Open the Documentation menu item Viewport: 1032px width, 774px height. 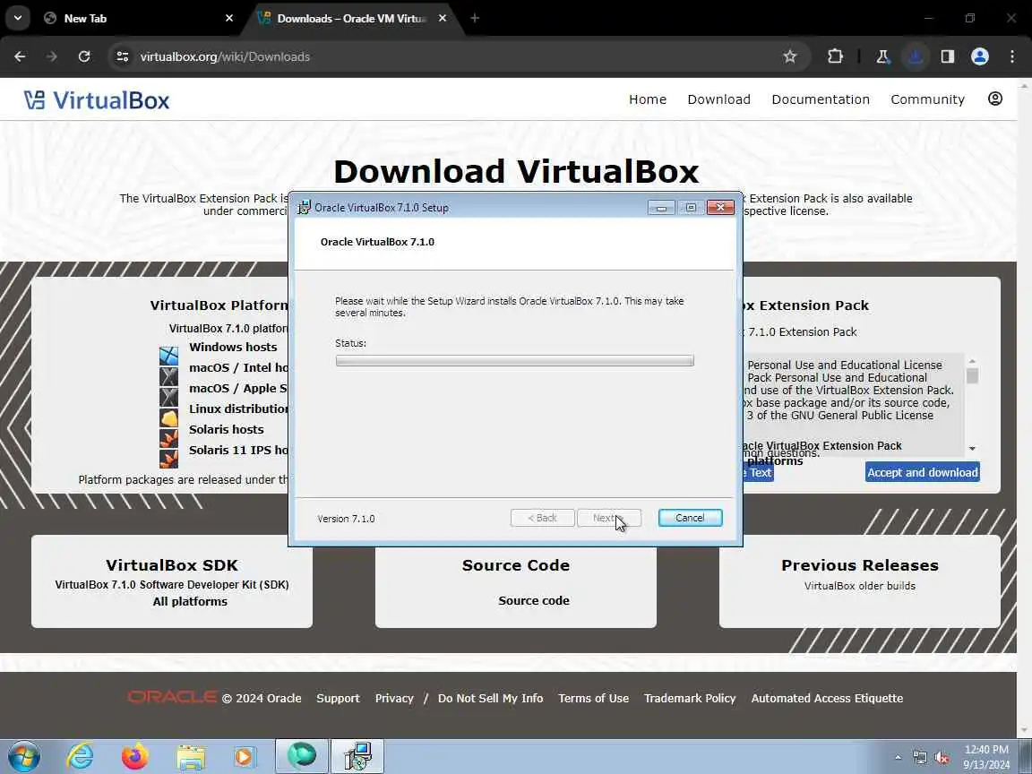click(x=821, y=99)
